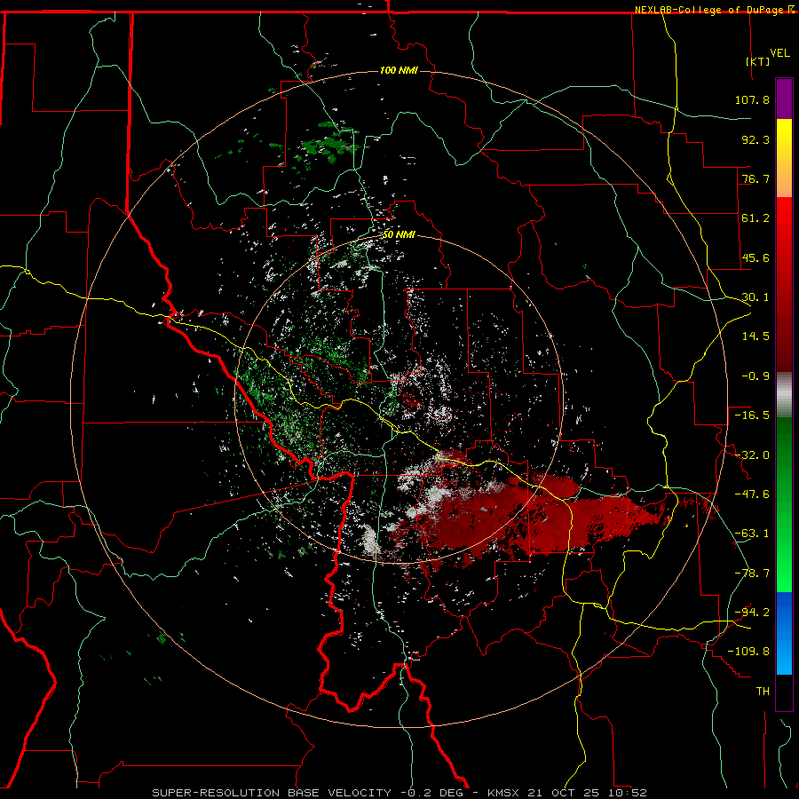The width and height of the screenshot is (799, 799).
Task: Select the 14.5 scale value
Action: 755,336
